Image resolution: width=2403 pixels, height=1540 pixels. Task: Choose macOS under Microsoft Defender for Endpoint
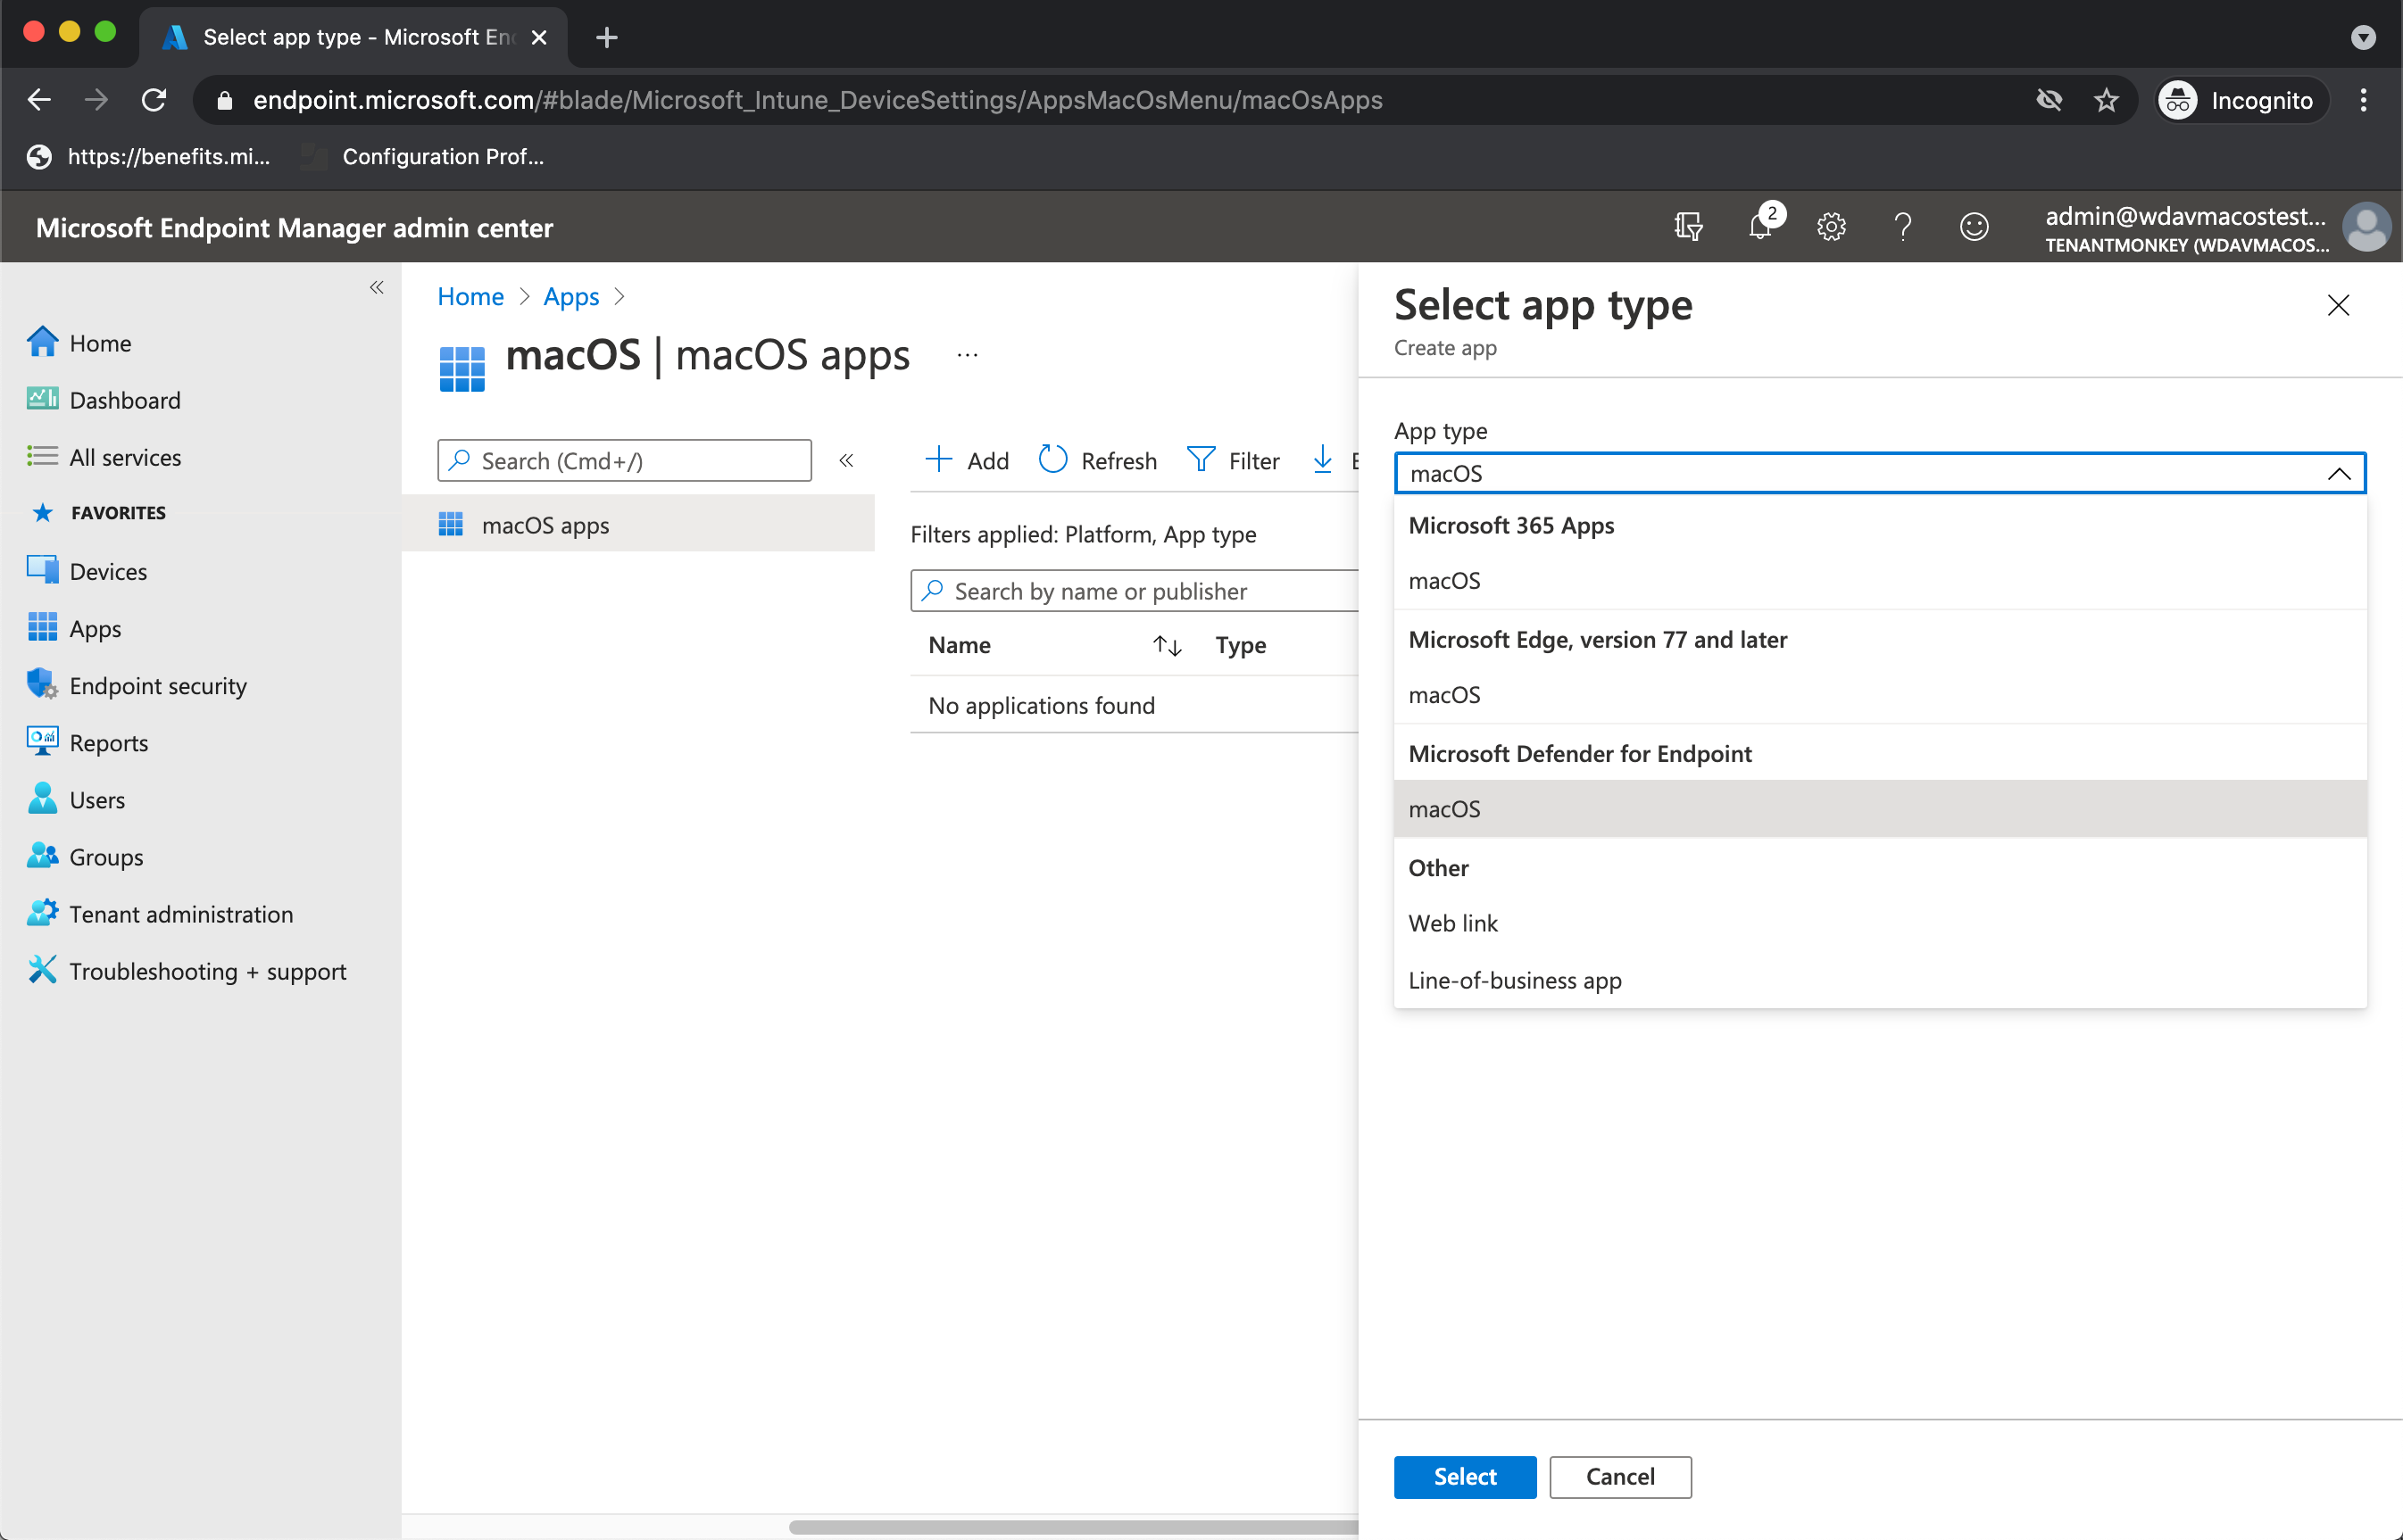[x=1443, y=809]
